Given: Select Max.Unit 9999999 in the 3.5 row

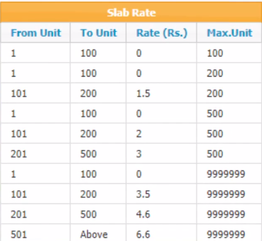Looking at the screenshot, I should (229, 194).
